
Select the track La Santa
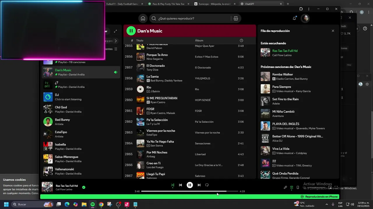pos(190,78)
